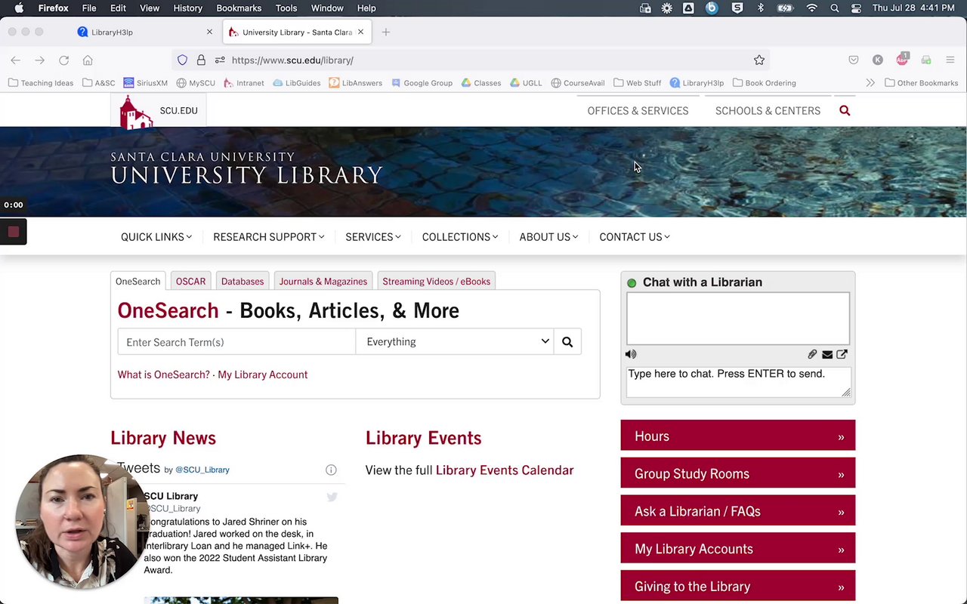Image resolution: width=967 pixels, height=604 pixels.
Task: Switch to the OSCAR search tab
Action: 190,282
